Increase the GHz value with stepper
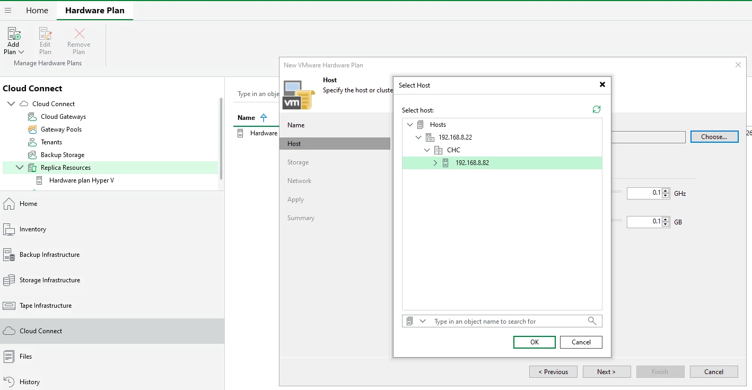752x390 pixels. [x=666, y=191]
